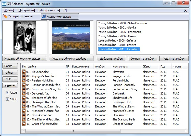Click the Альбом column header
This screenshot has width=191, height=136.
[102, 66]
